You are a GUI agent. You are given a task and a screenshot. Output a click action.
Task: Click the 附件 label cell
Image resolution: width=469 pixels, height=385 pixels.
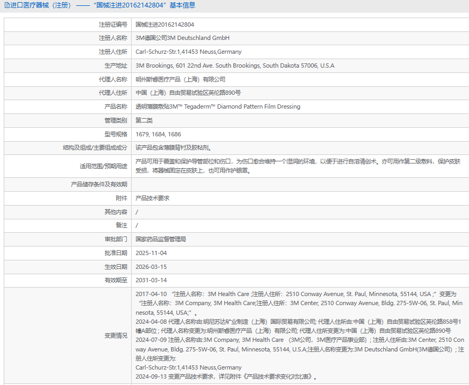pyautogui.click(x=68, y=198)
